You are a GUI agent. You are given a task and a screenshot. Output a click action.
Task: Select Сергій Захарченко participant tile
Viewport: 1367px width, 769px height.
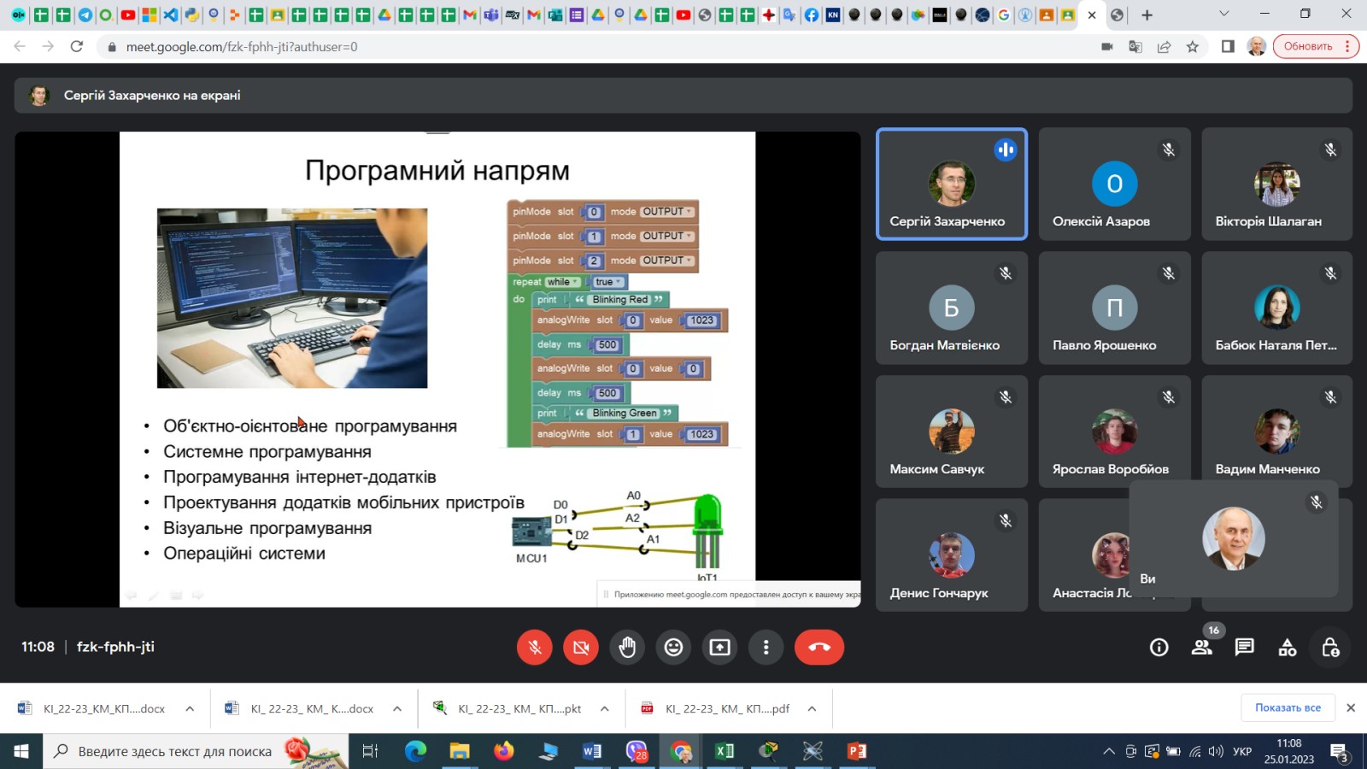951,185
